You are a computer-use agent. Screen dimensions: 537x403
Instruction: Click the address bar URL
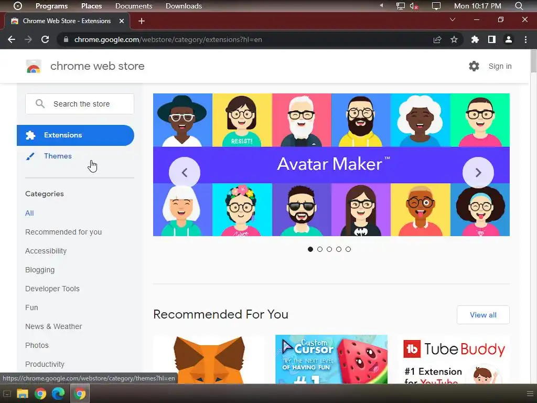168,40
